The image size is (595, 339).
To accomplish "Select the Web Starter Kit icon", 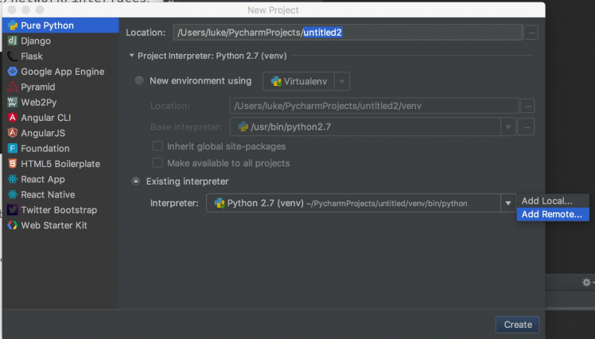I will (13, 225).
